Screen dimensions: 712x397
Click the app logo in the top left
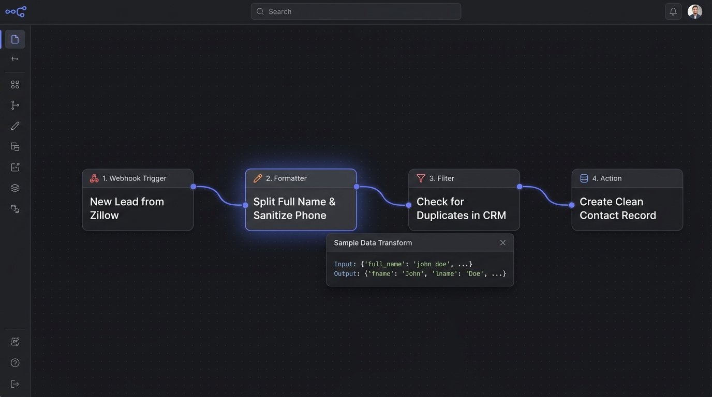coord(16,10)
